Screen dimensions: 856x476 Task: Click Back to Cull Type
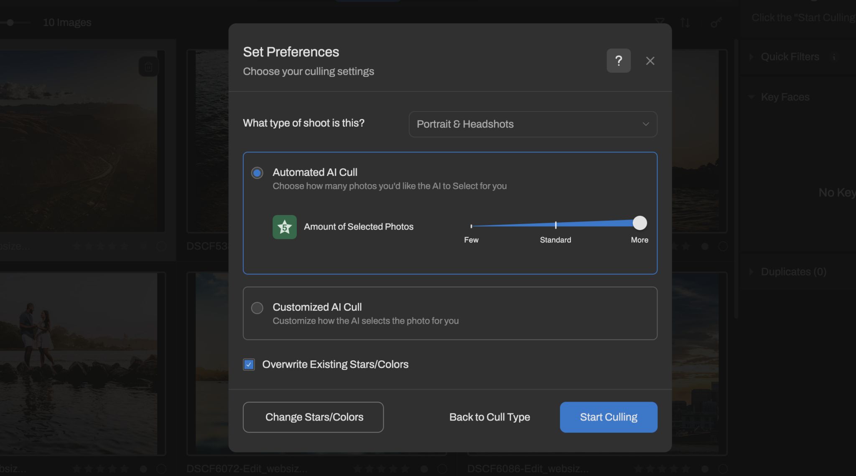pos(489,417)
